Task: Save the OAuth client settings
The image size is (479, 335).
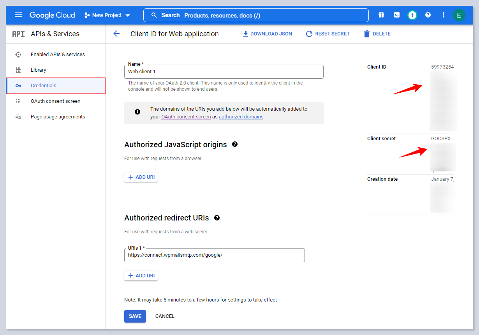Action: [135, 316]
